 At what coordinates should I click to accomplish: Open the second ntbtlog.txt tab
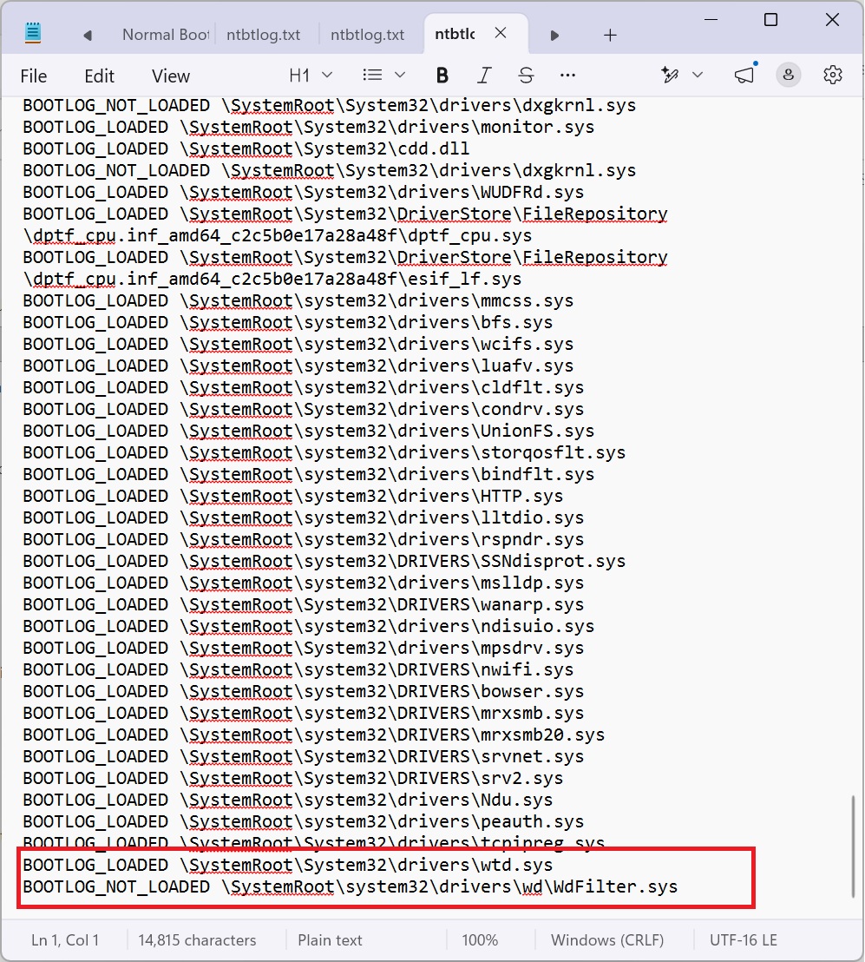[367, 35]
